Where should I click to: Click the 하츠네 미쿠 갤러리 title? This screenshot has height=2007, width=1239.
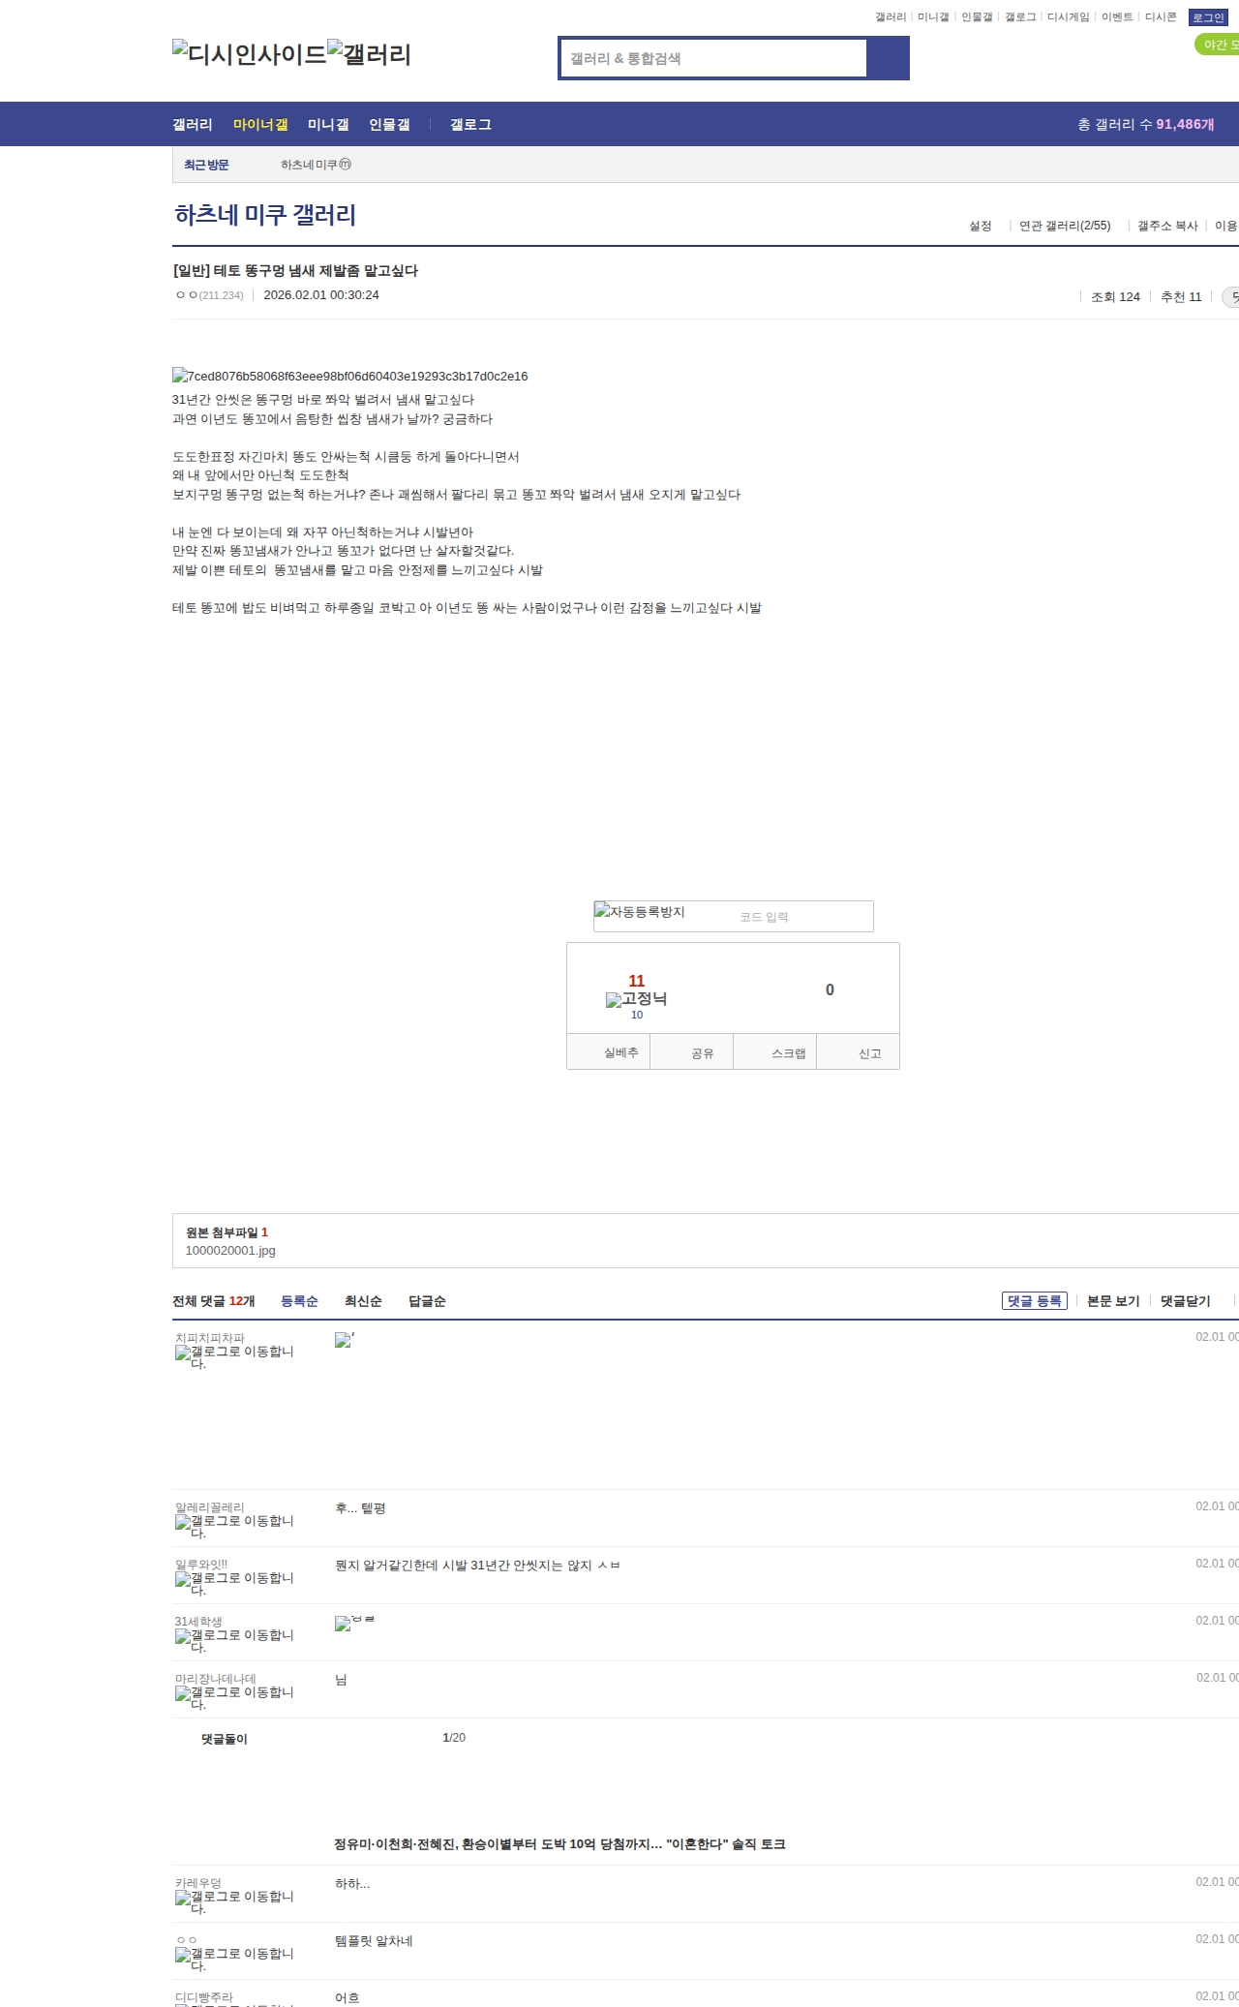[x=265, y=215]
